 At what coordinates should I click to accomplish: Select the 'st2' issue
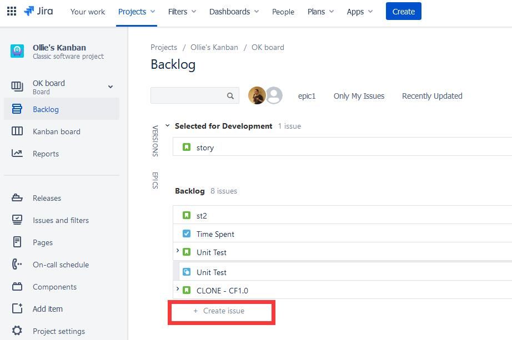(x=342, y=215)
